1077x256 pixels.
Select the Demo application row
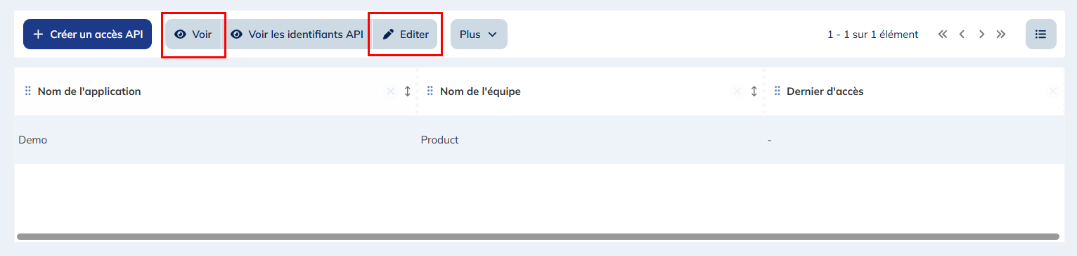tap(538, 140)
